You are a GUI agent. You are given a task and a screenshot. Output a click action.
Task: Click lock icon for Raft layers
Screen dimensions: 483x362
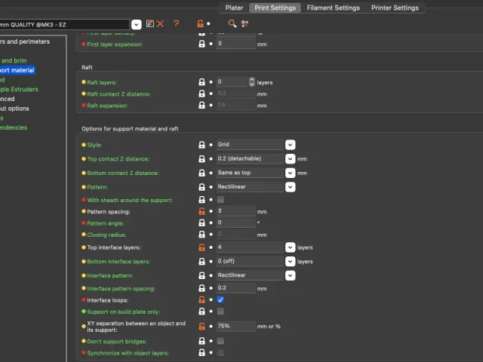click(x=202, y=82)
